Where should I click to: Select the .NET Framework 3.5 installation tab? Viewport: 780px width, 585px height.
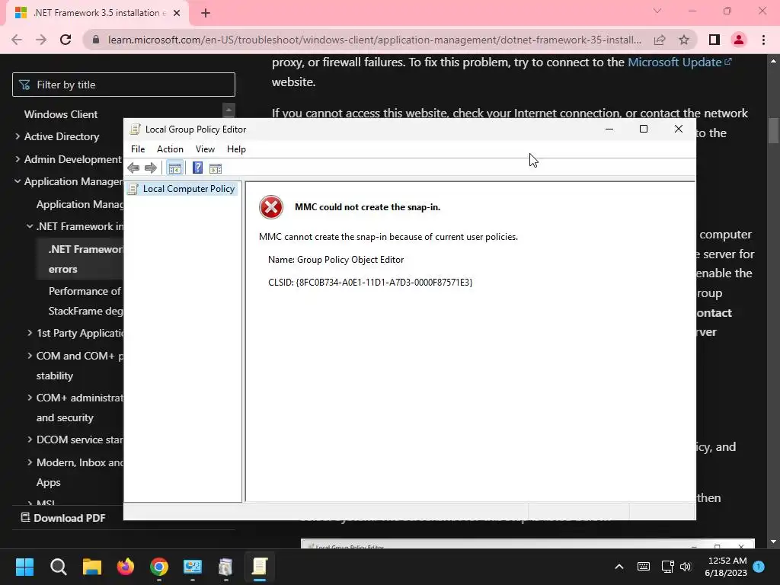click(97, 14)
